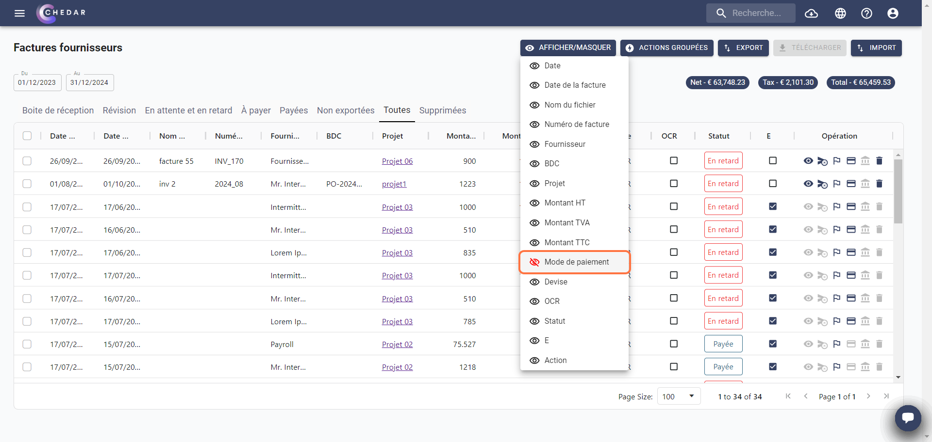Open the help question mark icon
932x442 pixels.
click(x=866, y=13)
